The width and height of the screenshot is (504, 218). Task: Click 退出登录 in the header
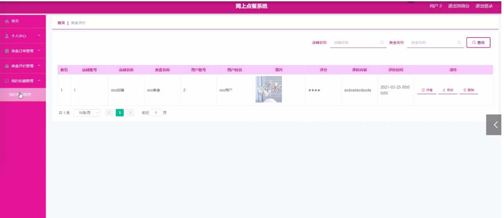coord(484,6)
